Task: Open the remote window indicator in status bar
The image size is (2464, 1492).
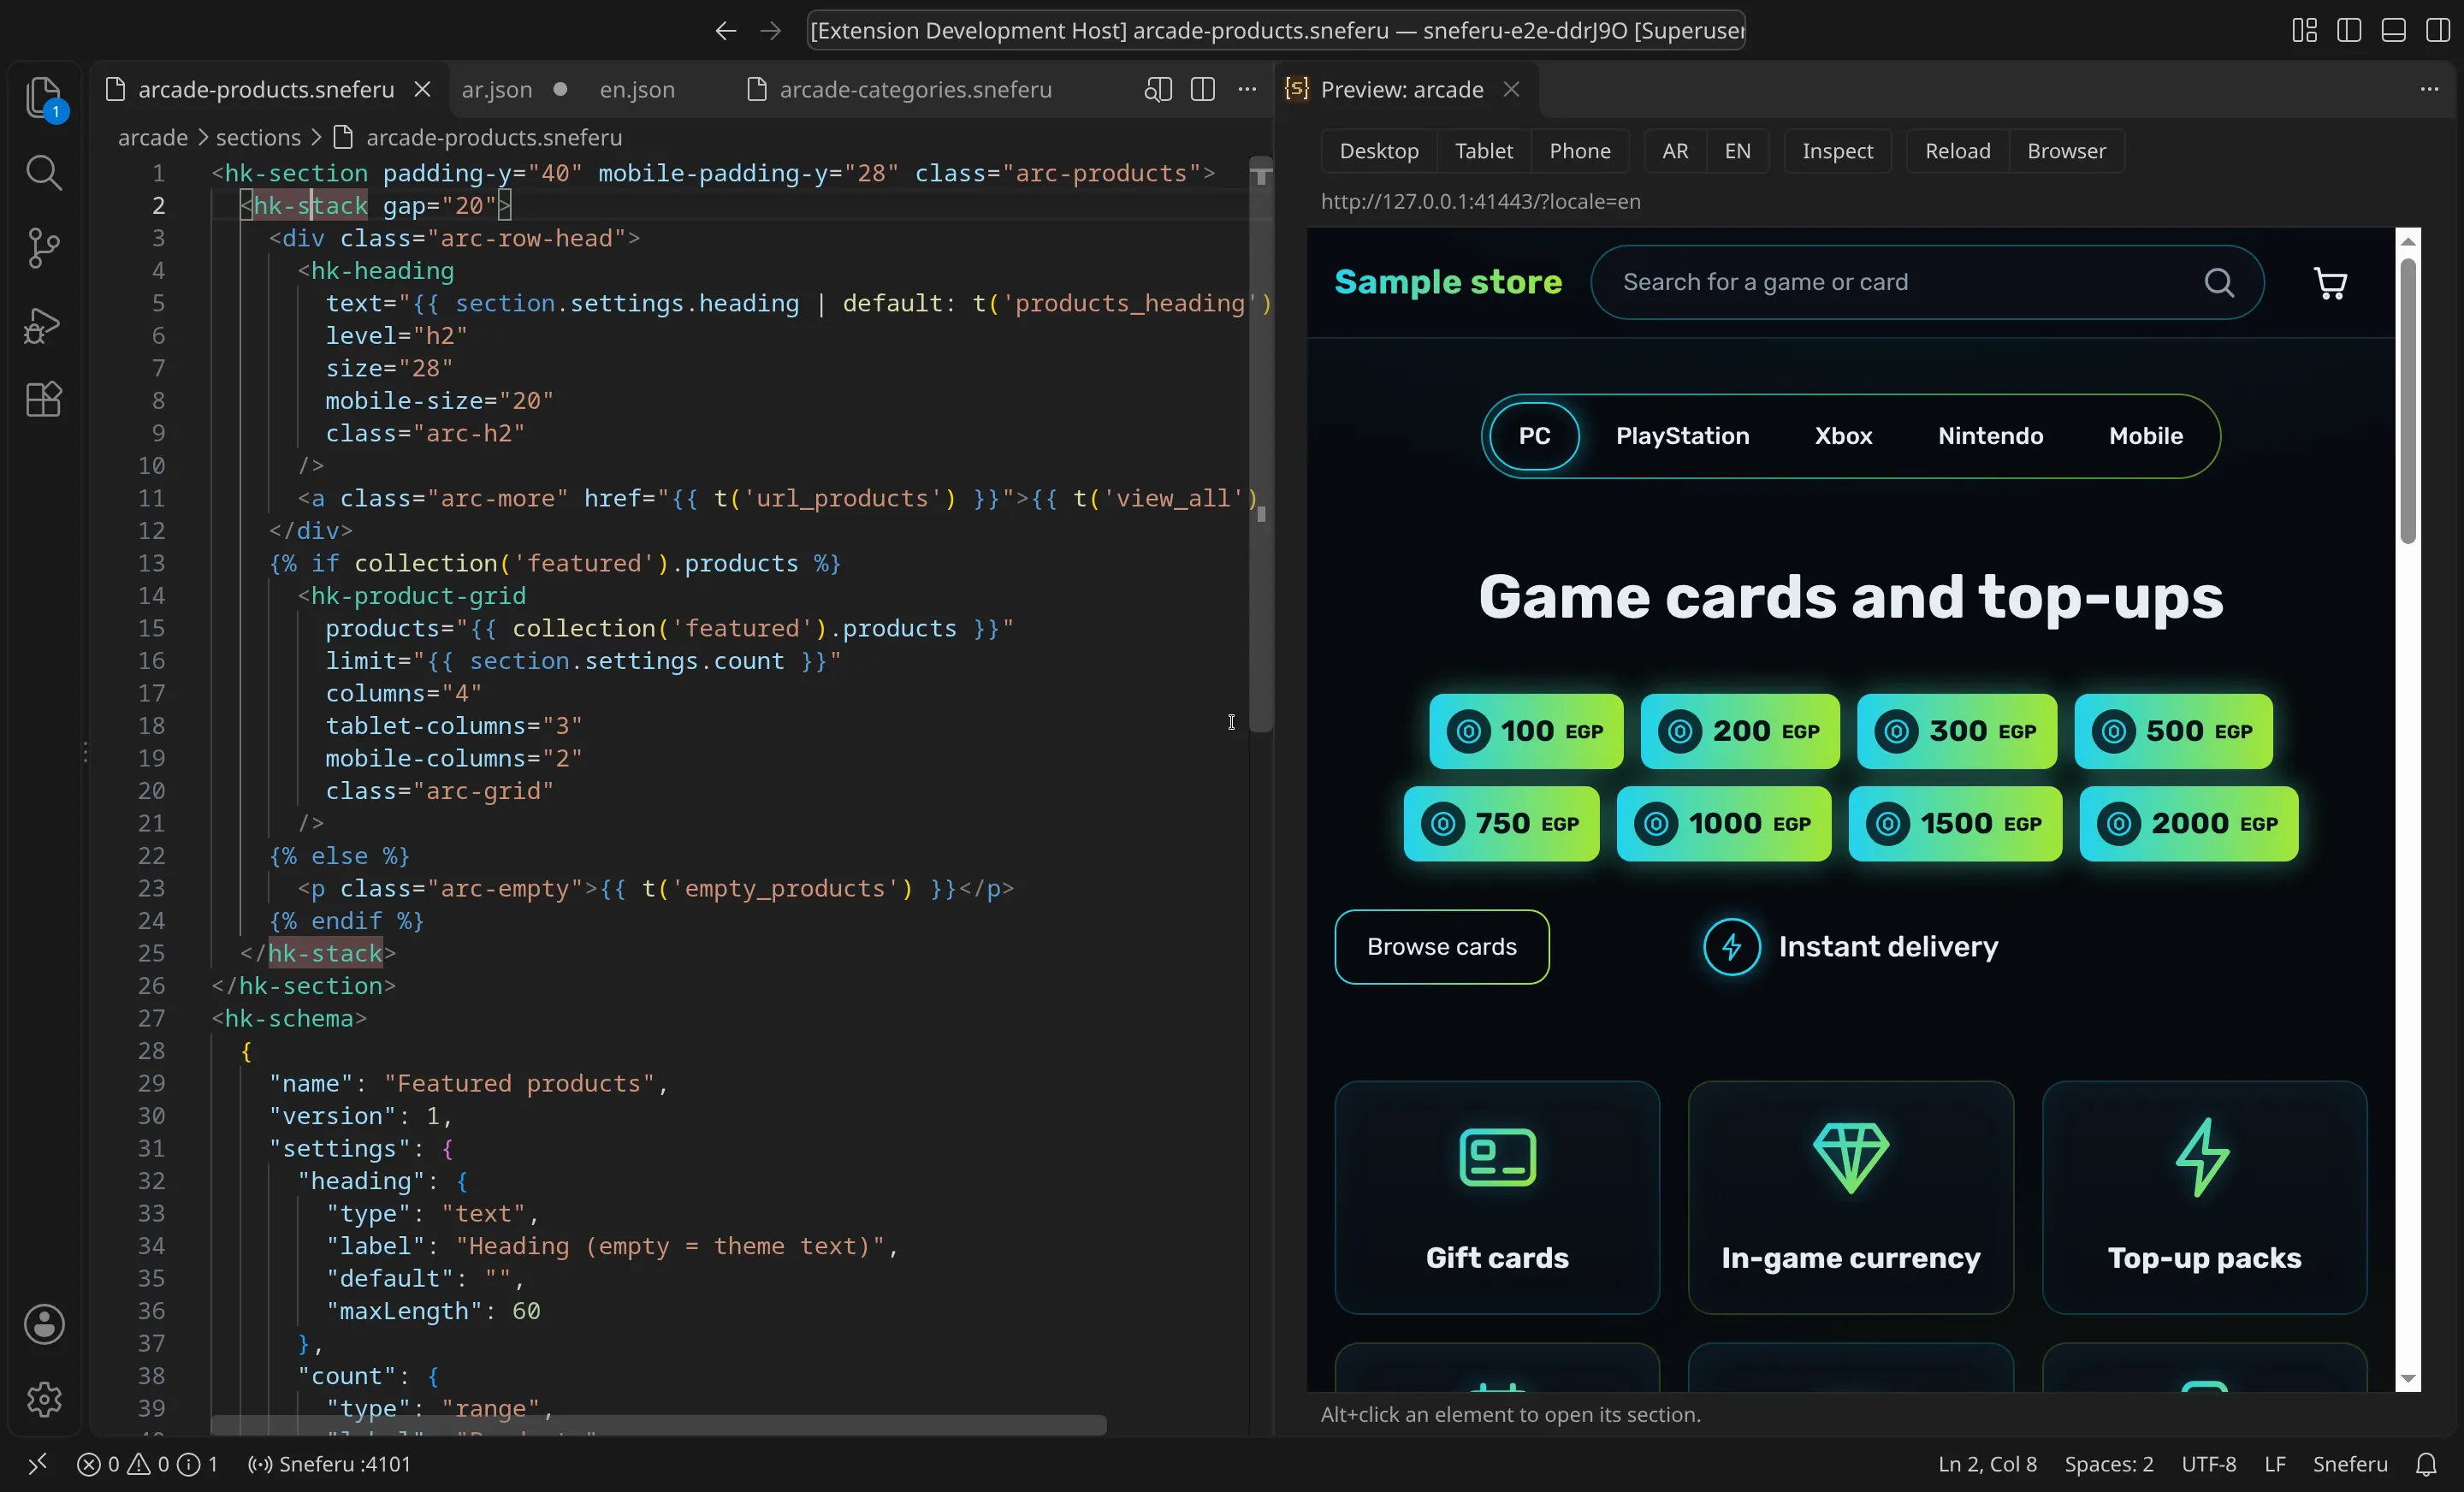Action: coord(38,1464)
